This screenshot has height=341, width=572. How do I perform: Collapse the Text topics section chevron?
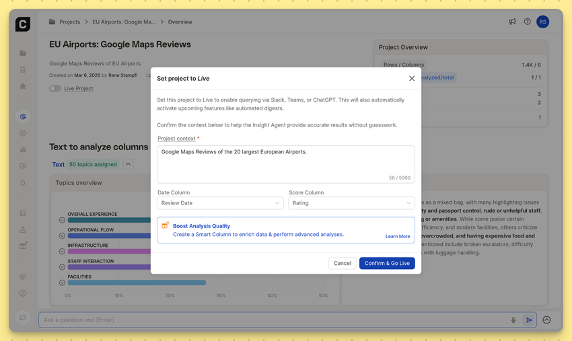(x=128, y=164)
